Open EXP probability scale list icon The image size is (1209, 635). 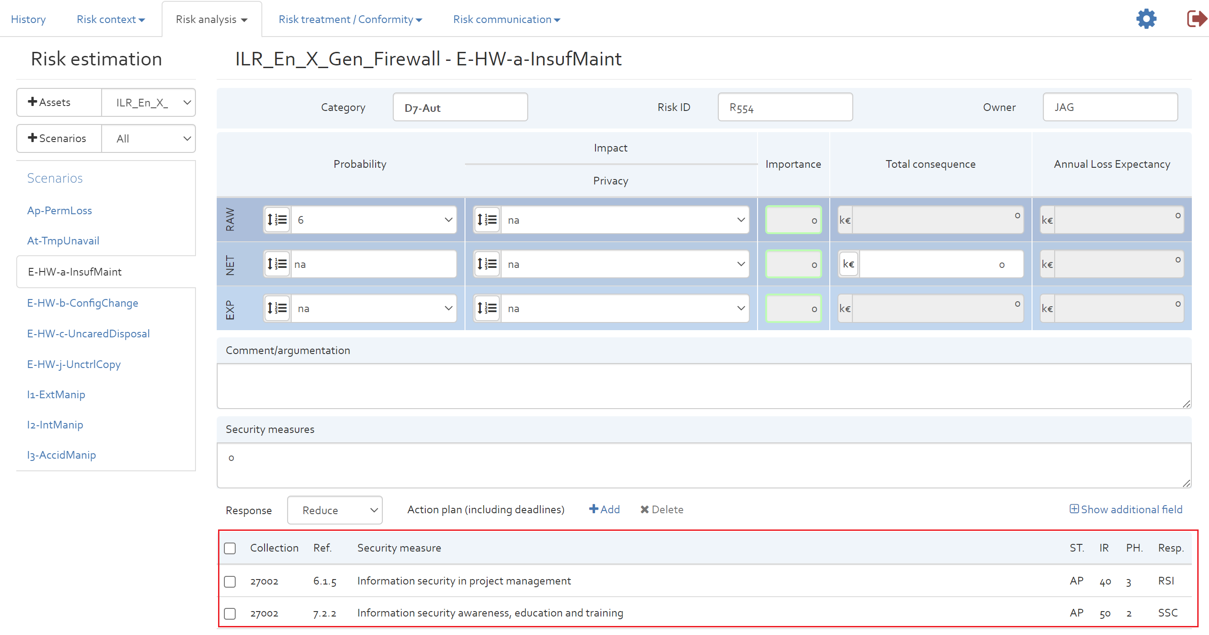pos(277,308)
